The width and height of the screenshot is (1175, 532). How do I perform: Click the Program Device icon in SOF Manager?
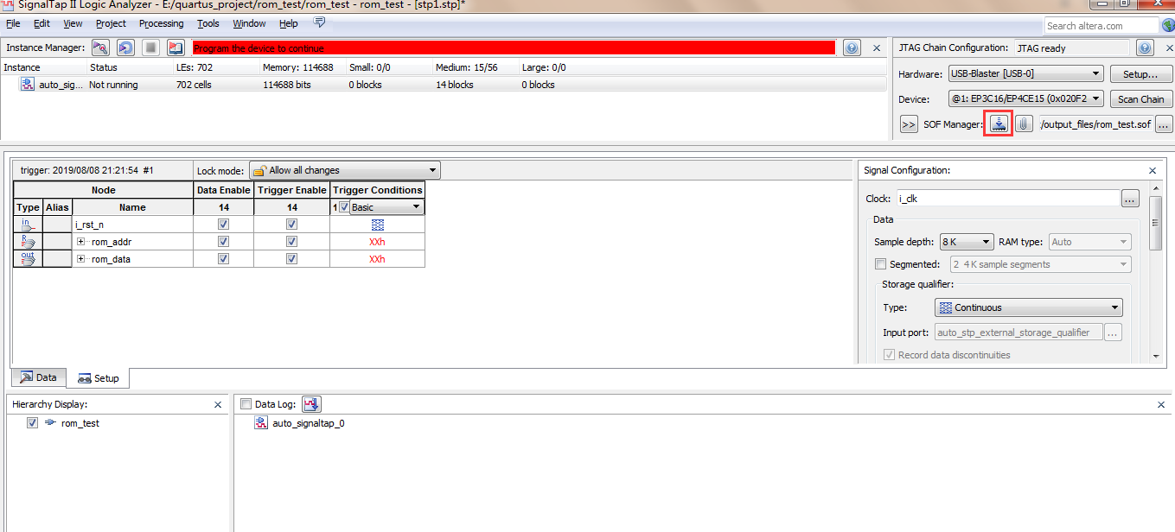pos(999,124)
